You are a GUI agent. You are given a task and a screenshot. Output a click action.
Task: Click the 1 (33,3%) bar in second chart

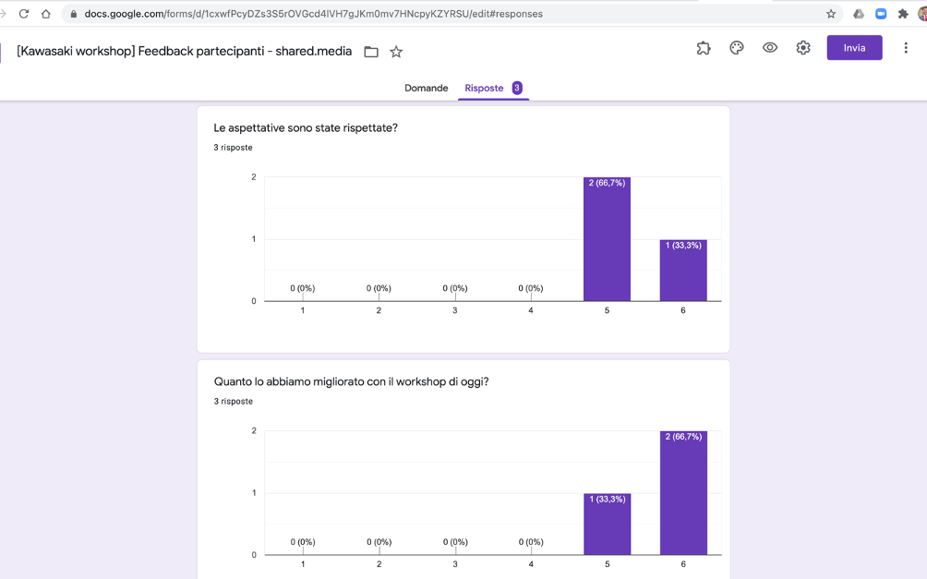click(x=608, y=524)
